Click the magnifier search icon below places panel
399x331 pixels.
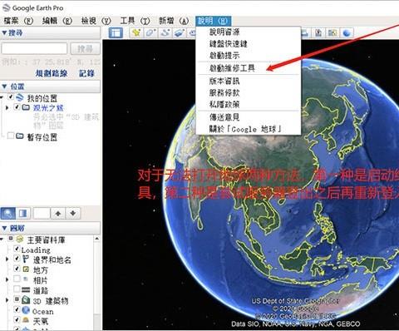point(8,213)
